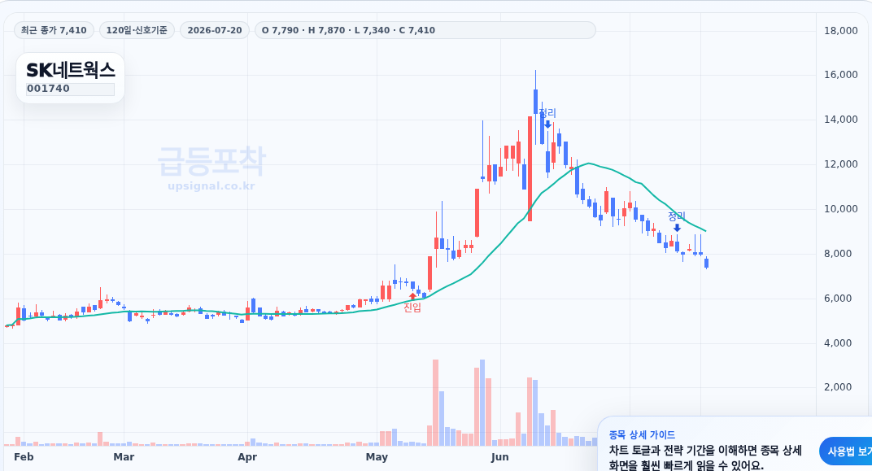Click the 최근 종가 7,410 pill
Viewport: 872px width, 471px height.
point(54,30)
